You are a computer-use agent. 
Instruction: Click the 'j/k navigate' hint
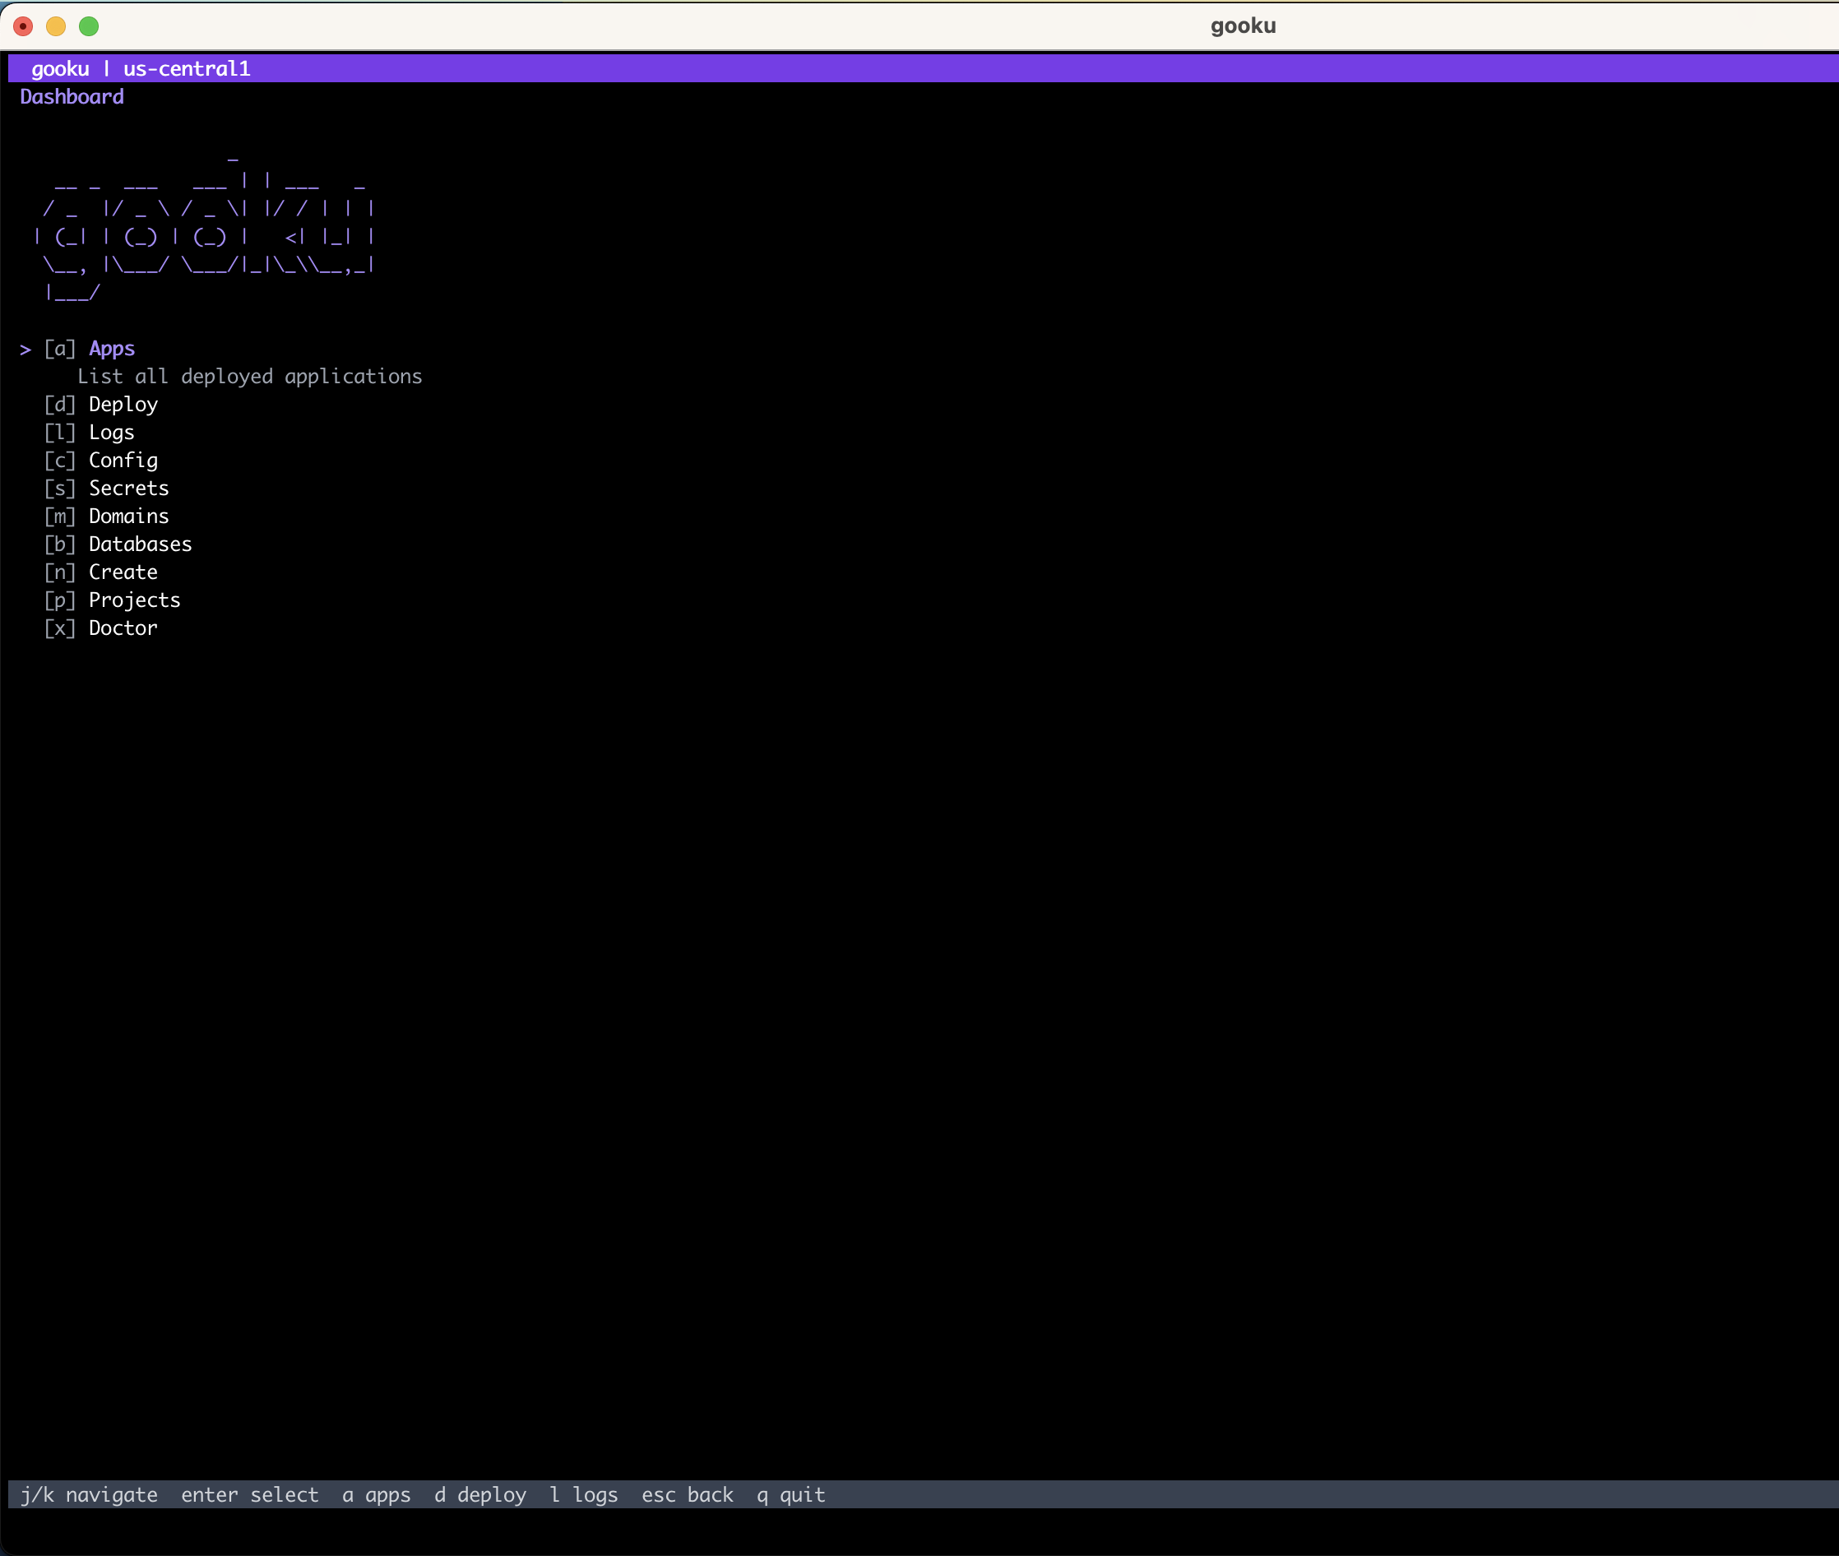(89, 1495)
